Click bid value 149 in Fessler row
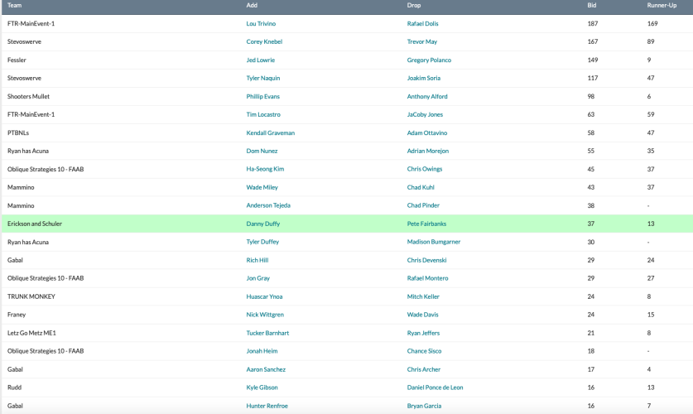Image resolution: width=693 pixels, height=414 pixels. [x=592, y=60]
